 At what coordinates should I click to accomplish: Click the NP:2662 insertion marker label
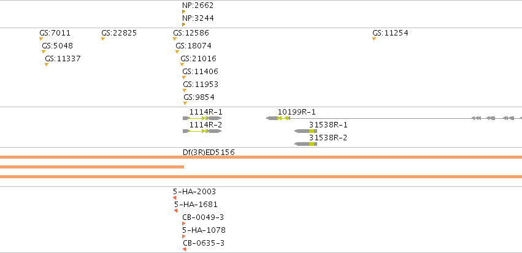point(198,6)
